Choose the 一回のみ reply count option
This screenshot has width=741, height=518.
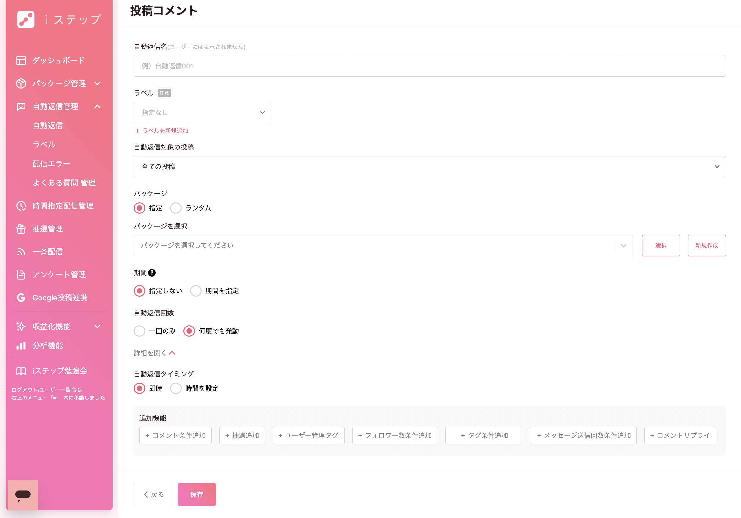tap(139, 331)
